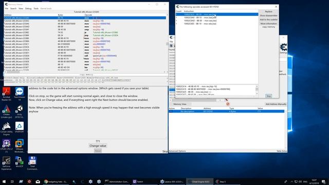
Task: Click the red no-entry clear list icon
Action: [228, 104]
